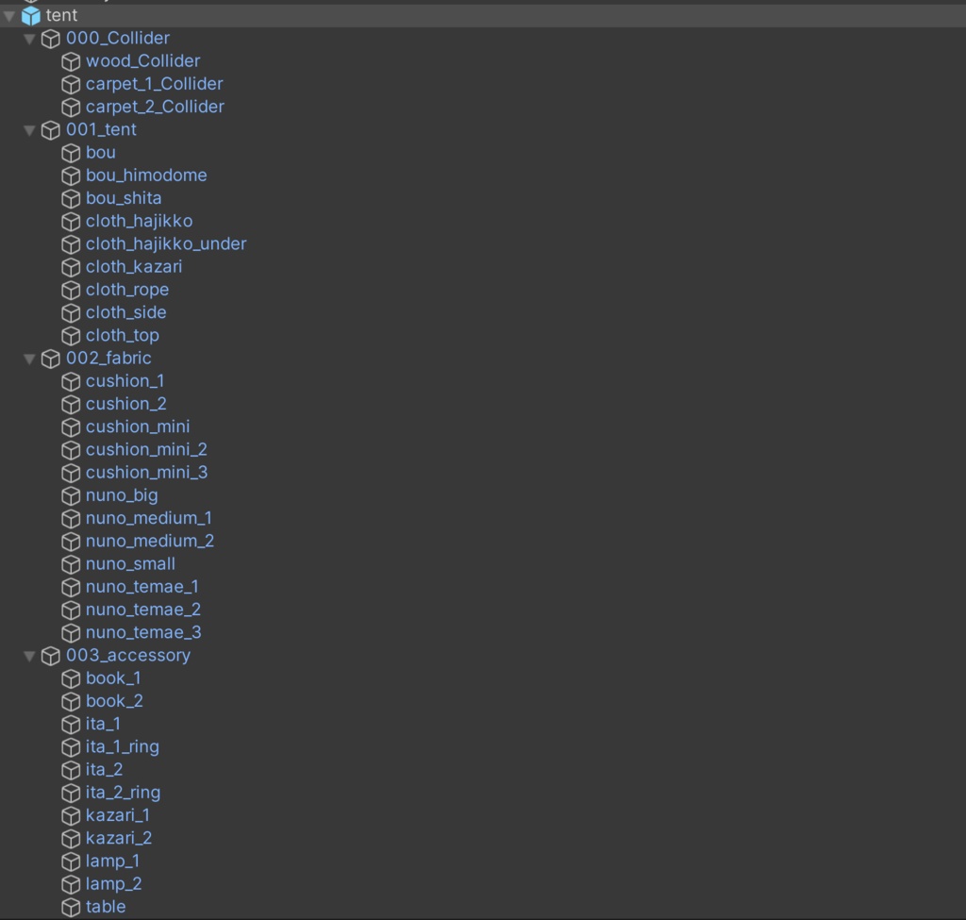Image resolution: width=966 pixels, height=920 pixels.
Task: Click the cube icon beside wood_Collider
Action: click(71, 61)
